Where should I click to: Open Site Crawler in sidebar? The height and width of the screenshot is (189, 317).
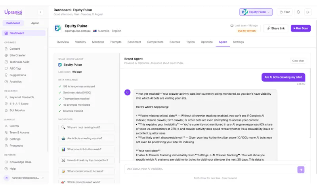(17, 55)
